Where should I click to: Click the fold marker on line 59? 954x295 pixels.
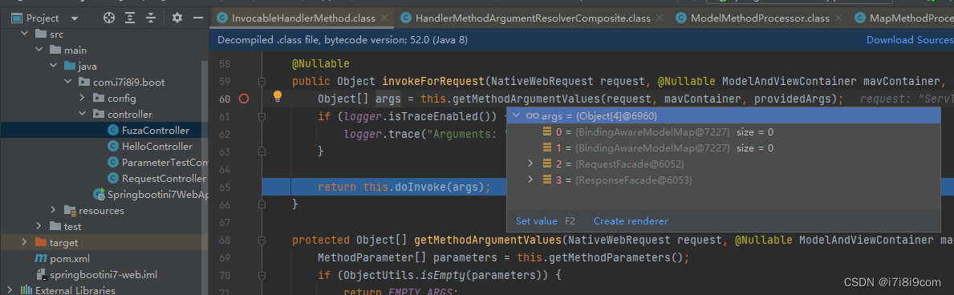click(262, 82)
